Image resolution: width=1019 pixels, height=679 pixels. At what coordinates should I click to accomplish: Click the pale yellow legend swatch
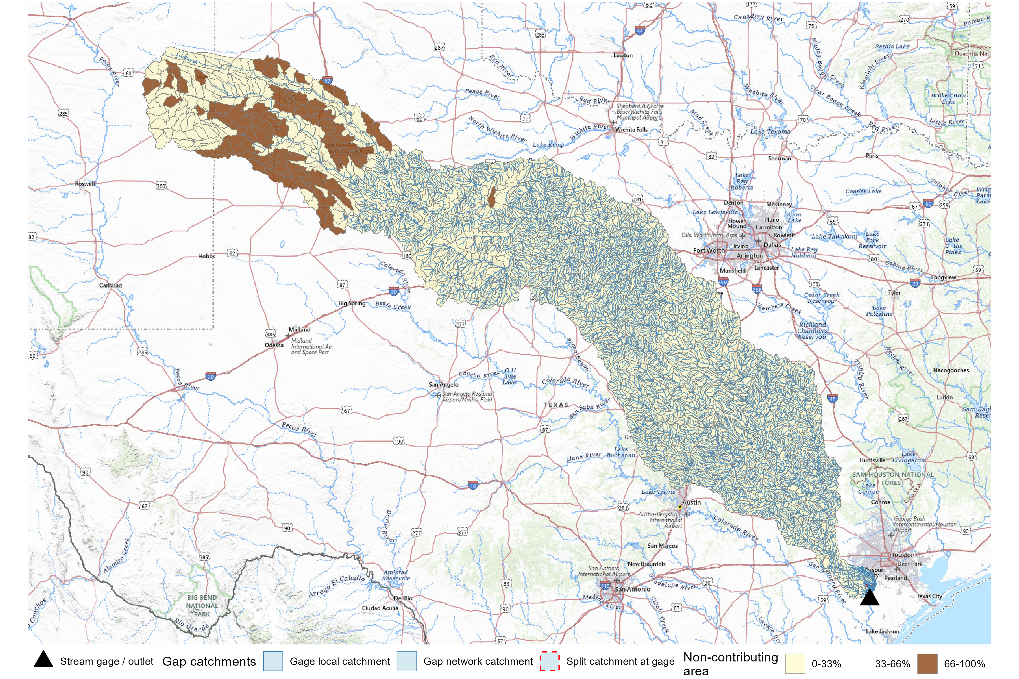point(795,663)
